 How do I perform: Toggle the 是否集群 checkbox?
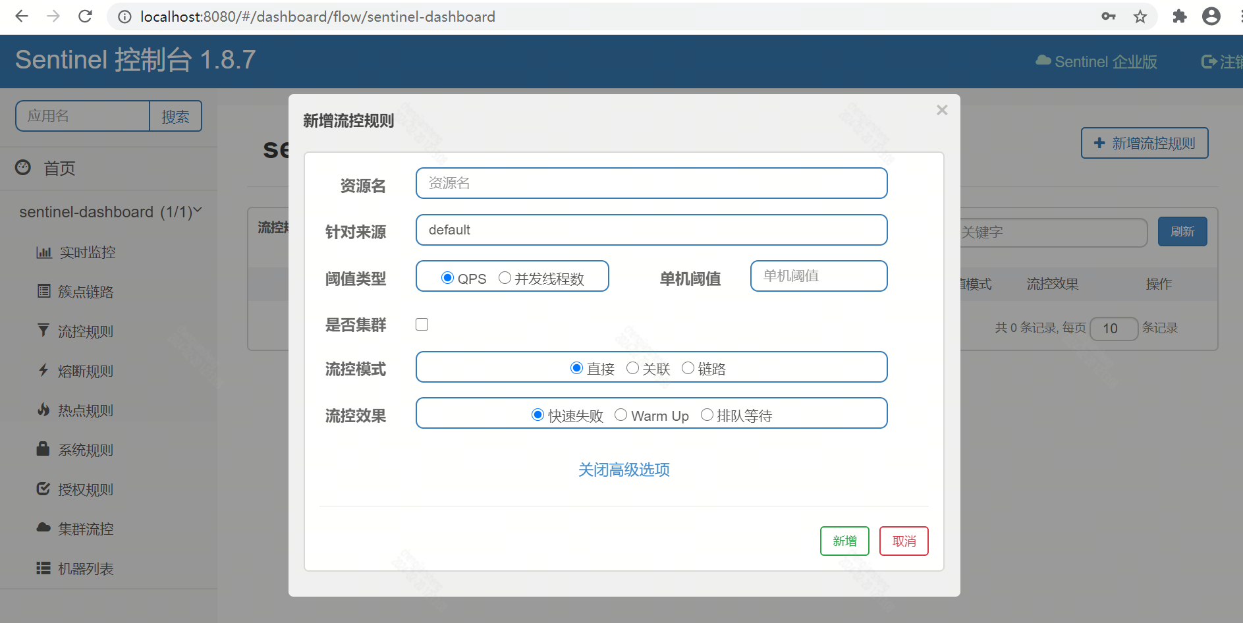tap(422, 324)
